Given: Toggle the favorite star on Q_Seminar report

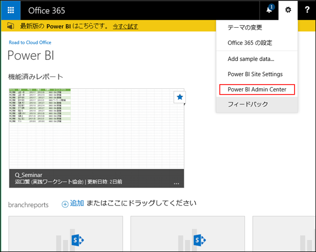Looking at the screenshot, I should pos(180,97).
